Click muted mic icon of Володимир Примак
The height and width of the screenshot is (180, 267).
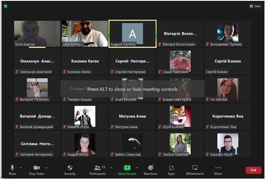click(207, 44)
